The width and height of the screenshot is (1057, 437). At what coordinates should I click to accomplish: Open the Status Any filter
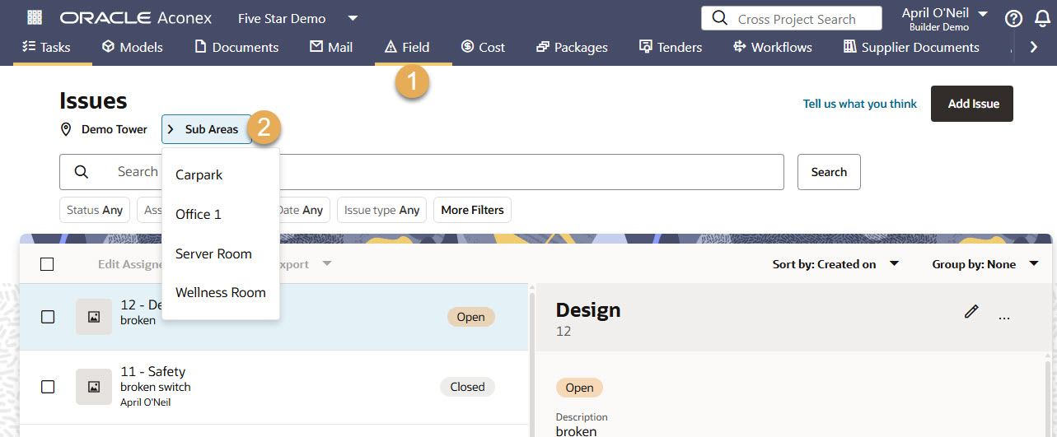(x=95, y=210)
